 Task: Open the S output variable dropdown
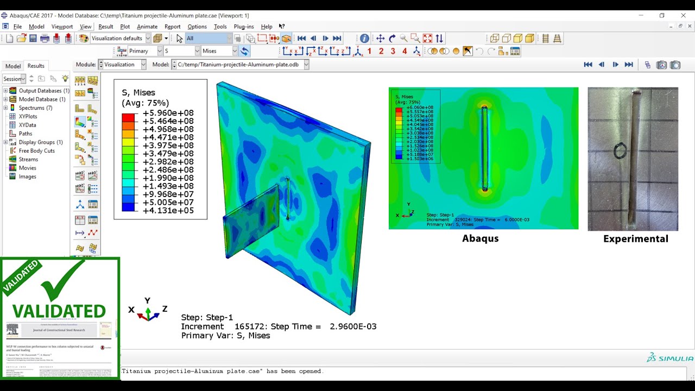pyautogui.click(x=197, y=51)
